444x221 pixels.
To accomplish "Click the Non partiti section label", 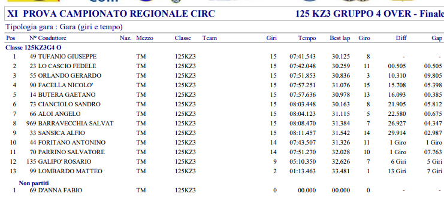I will [34, 183].
